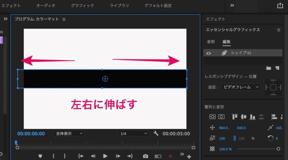288x160 pixels.
Task: Click the pen icon of シェイプ 01
Action: [224, 53]
